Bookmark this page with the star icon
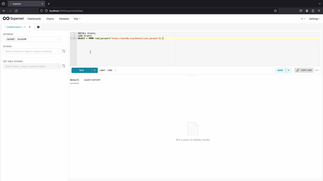The width and height of the screenshot is (323, 181). [275, 11]
